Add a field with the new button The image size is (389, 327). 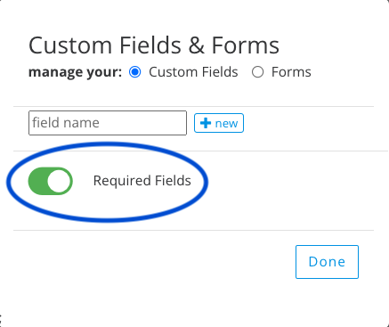coord(219,123)
